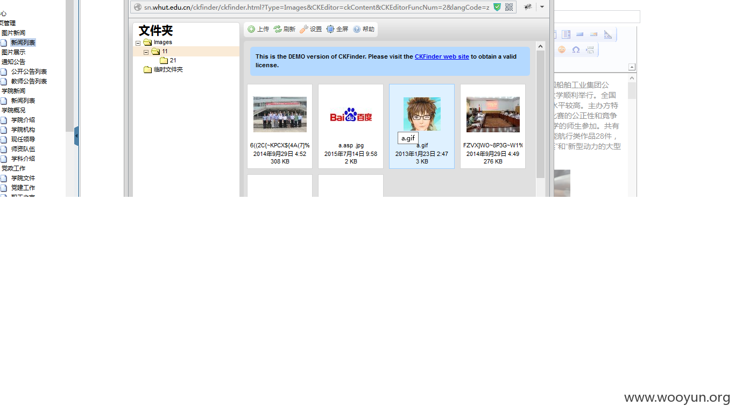Click the globe site icon in the address bar

point(138,7)
